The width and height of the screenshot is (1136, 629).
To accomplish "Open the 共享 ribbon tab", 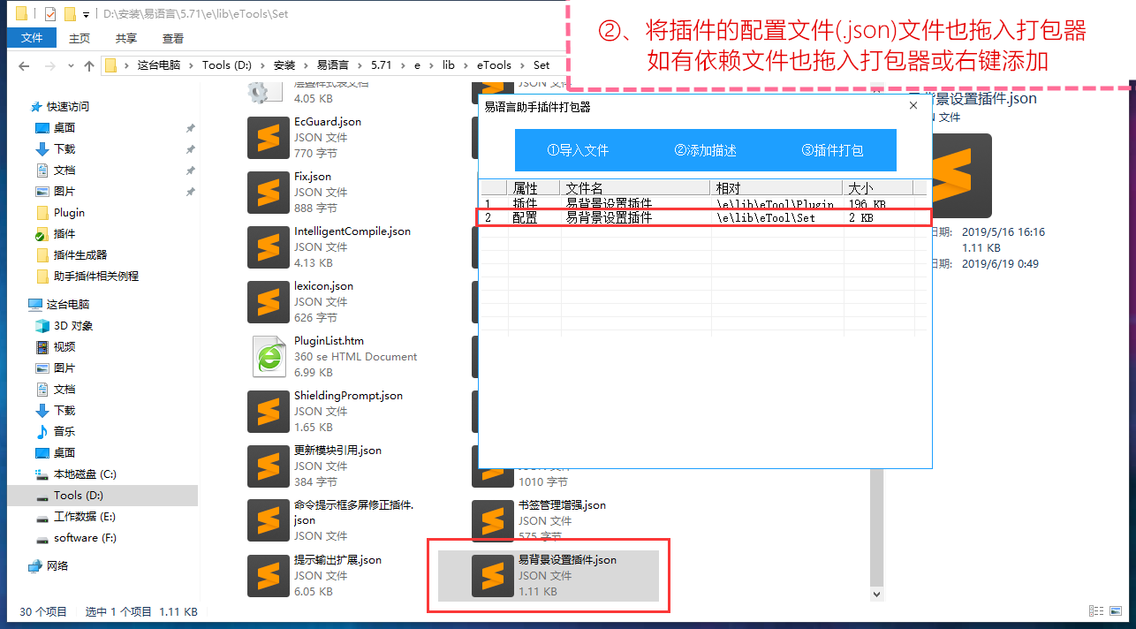I will 126,38.
